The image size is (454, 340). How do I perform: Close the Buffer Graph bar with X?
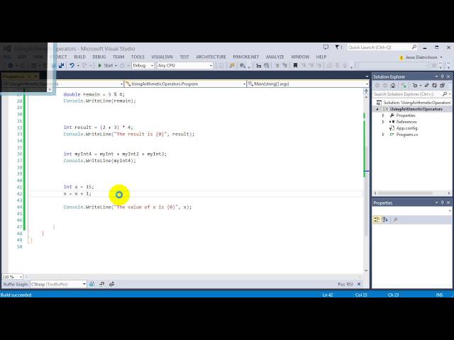tap(359, 285)
